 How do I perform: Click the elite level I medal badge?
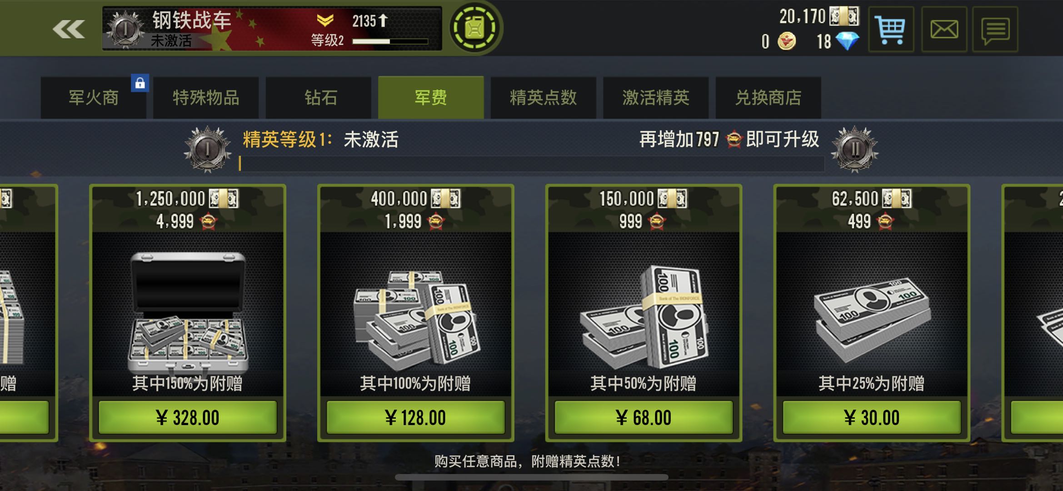pyautogui.click(x=208, y=149)
